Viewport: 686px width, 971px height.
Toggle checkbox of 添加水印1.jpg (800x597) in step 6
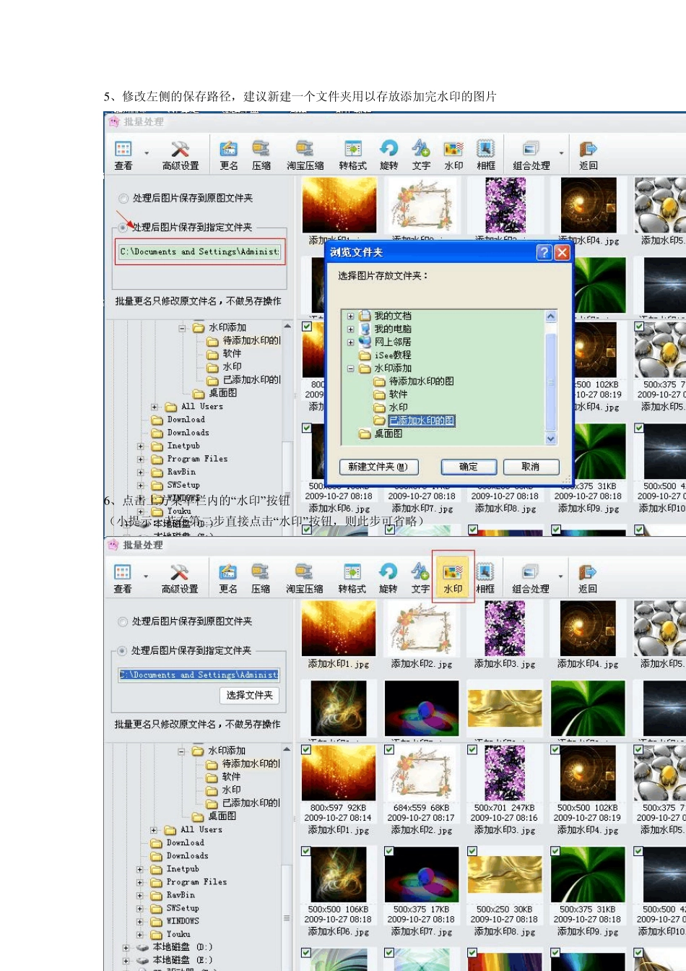[306, 750]
